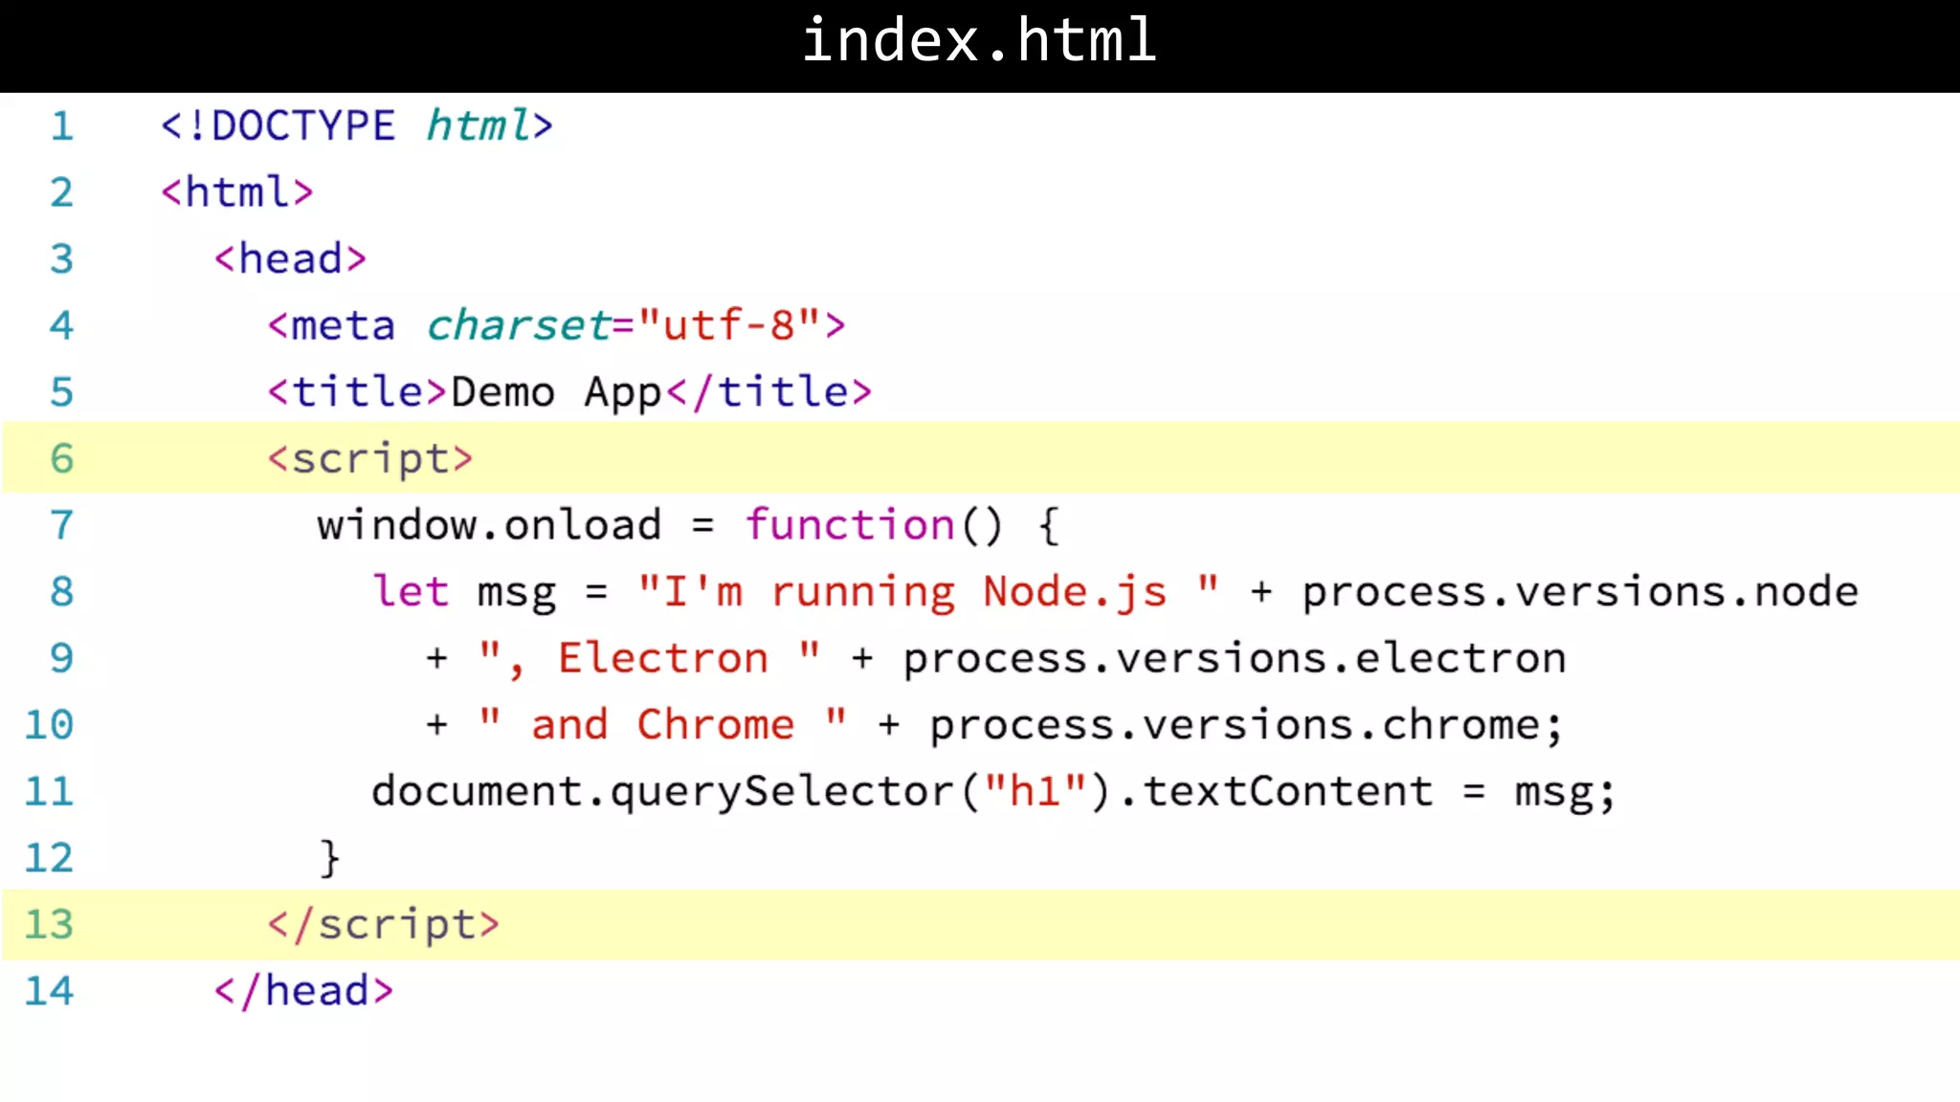The width and height of the screenshot is (1960, 1102).
Task: Click line number 9
Action: tap(62, 658)
